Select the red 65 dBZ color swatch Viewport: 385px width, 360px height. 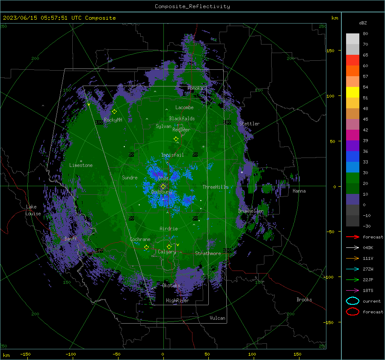pyautogui.click(x=352, y=60)
